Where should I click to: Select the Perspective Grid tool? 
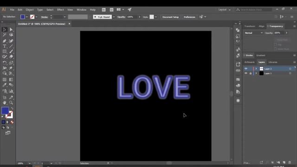click(11, 73)
